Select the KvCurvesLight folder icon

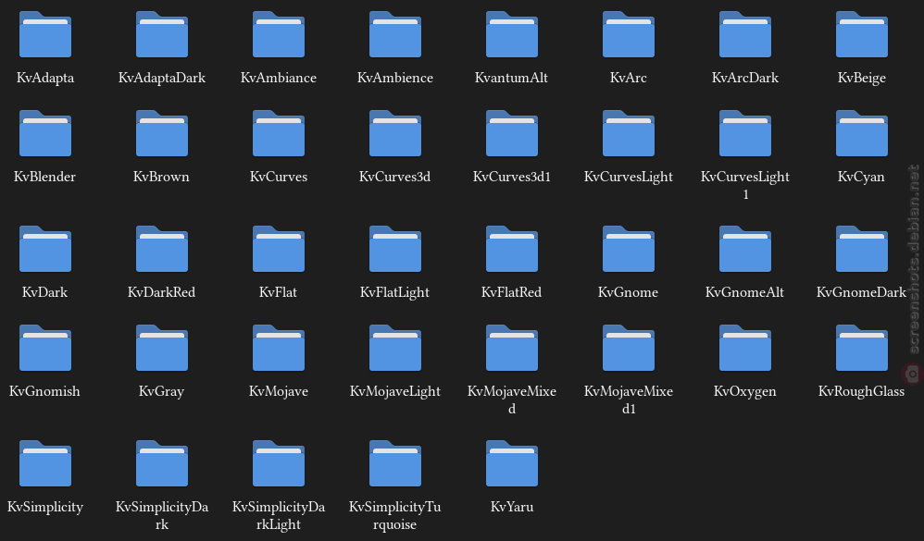tap(629, 133)
